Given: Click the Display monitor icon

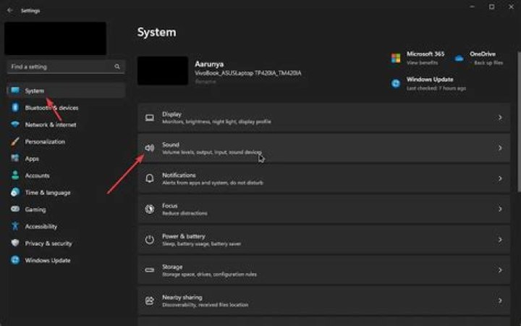Looking at the screenshot, I should tap(150, 118).
